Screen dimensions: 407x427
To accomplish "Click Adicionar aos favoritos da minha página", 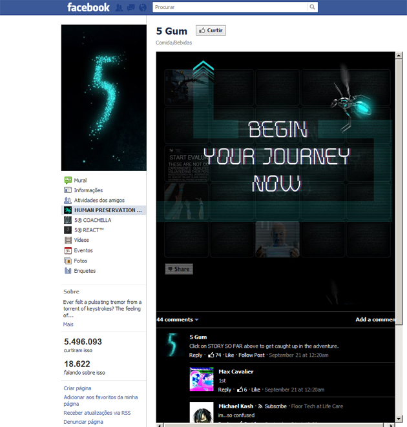I will click(101, 401).
